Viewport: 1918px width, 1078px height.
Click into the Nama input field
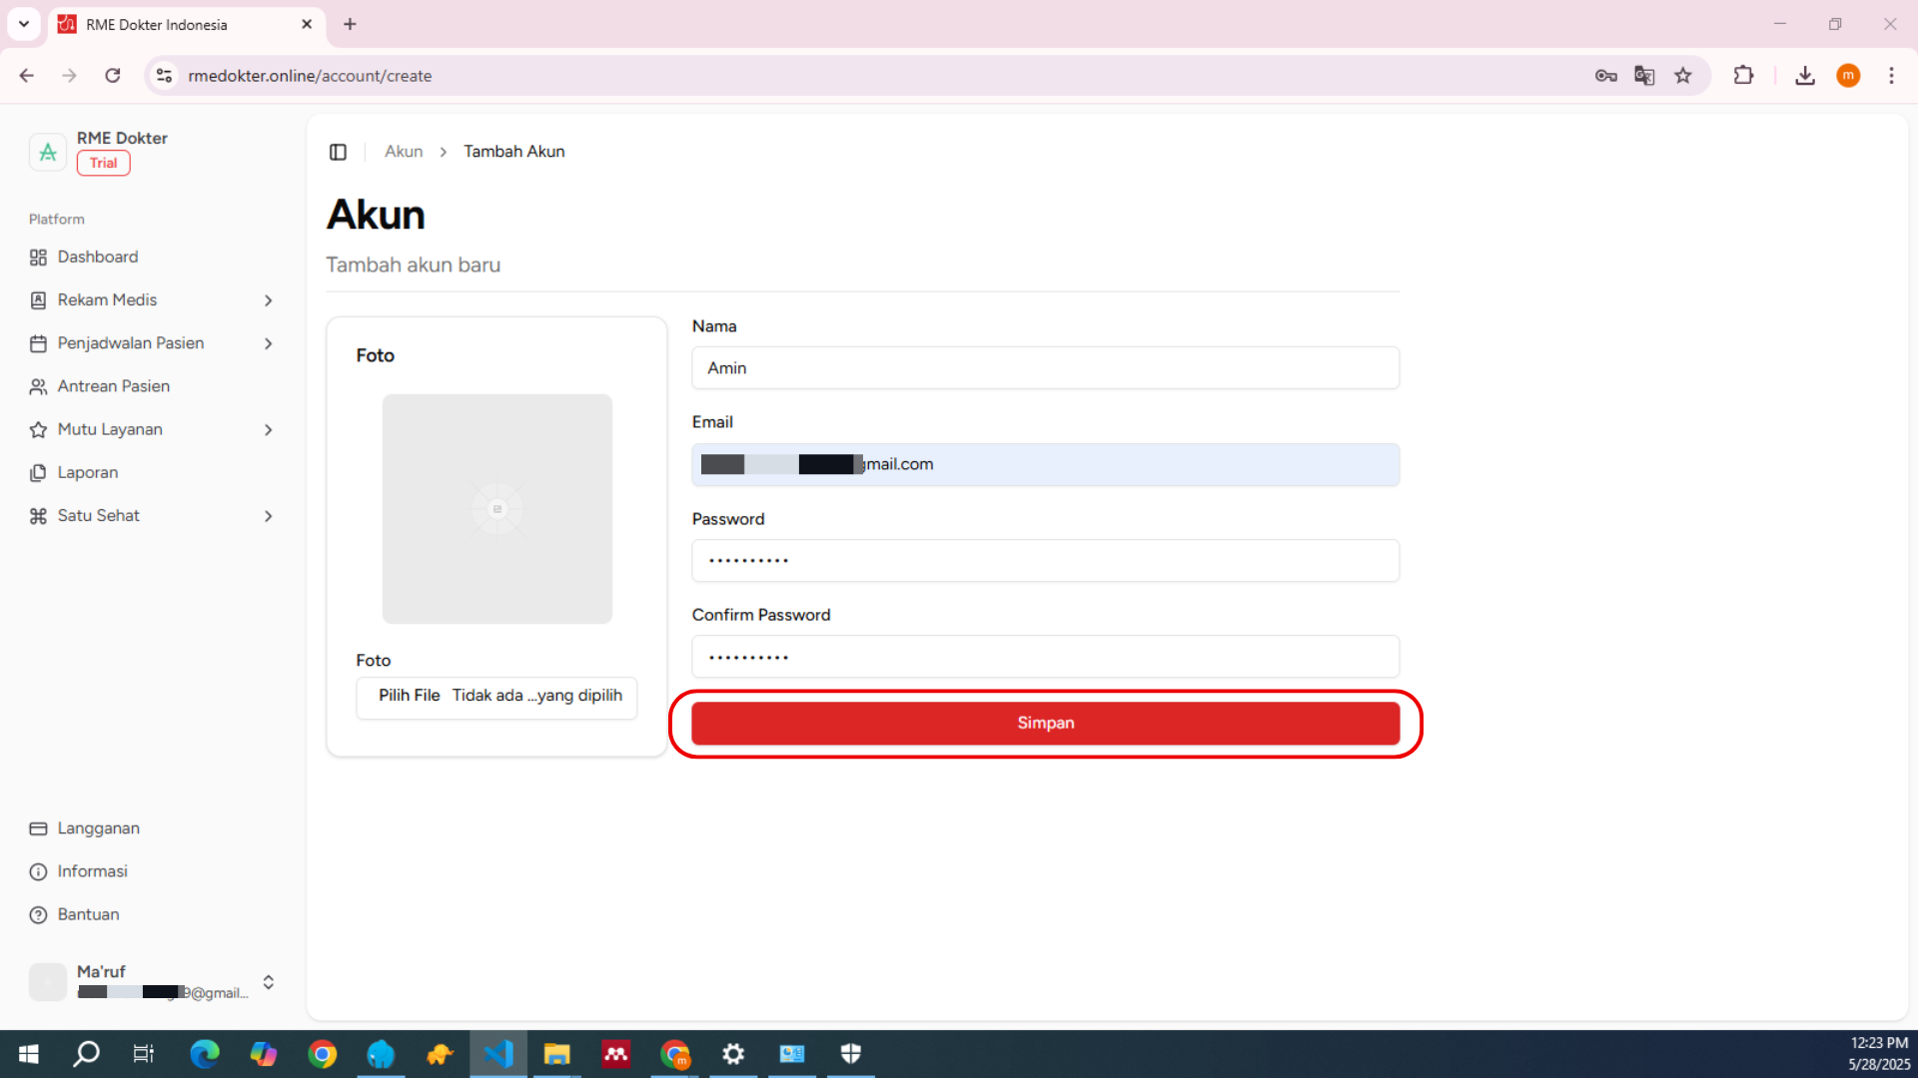(x=1045, y=368)
